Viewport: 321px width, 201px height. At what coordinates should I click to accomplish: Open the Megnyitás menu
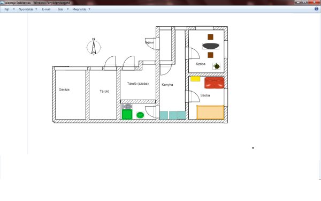pos(79,9)
